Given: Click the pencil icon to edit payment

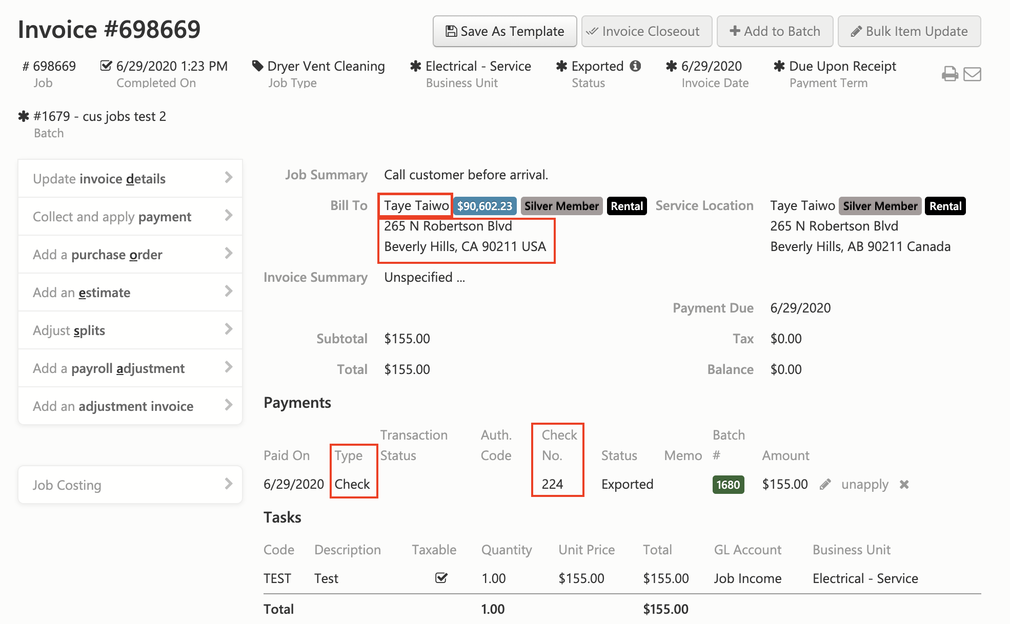Looking at the screenshot, I should [x=825, y=484].
